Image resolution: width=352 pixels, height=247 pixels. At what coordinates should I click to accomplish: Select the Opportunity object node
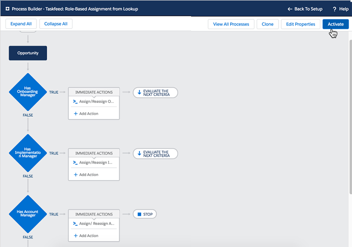[28, 53]
